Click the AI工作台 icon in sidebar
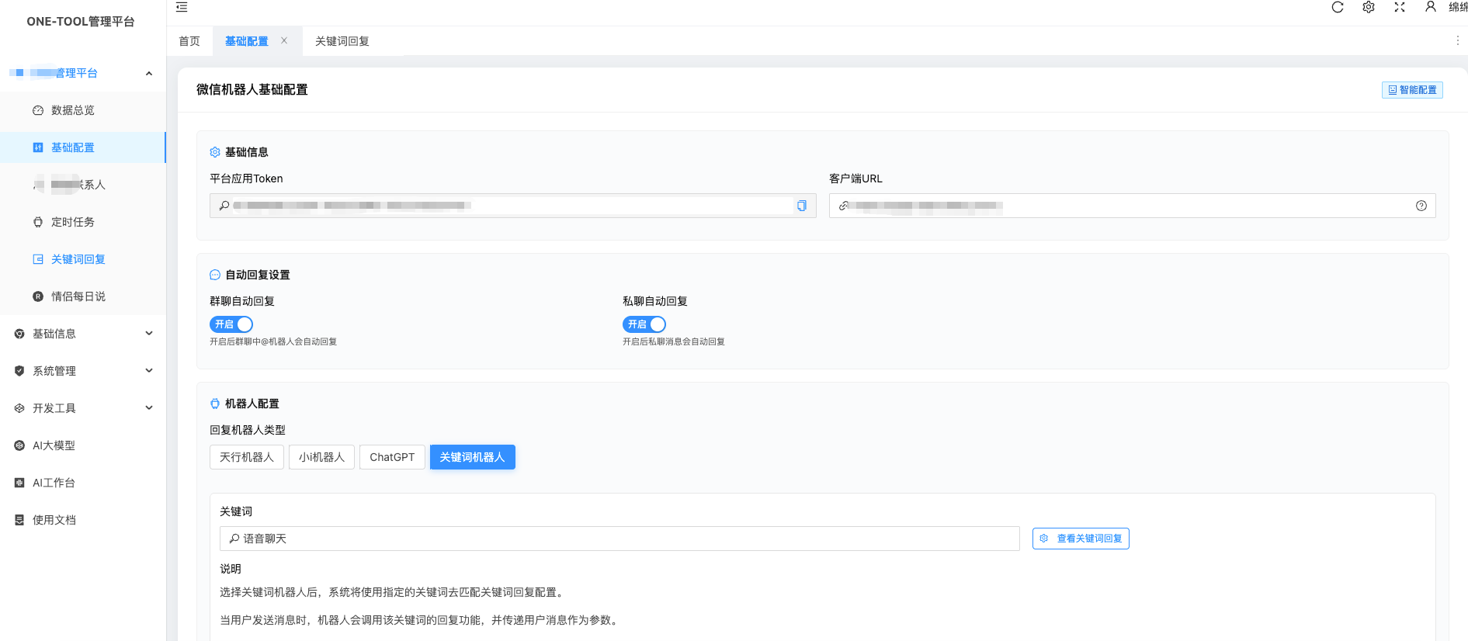The height and width of the screenshot is (641, 1468). coord(19,483)
